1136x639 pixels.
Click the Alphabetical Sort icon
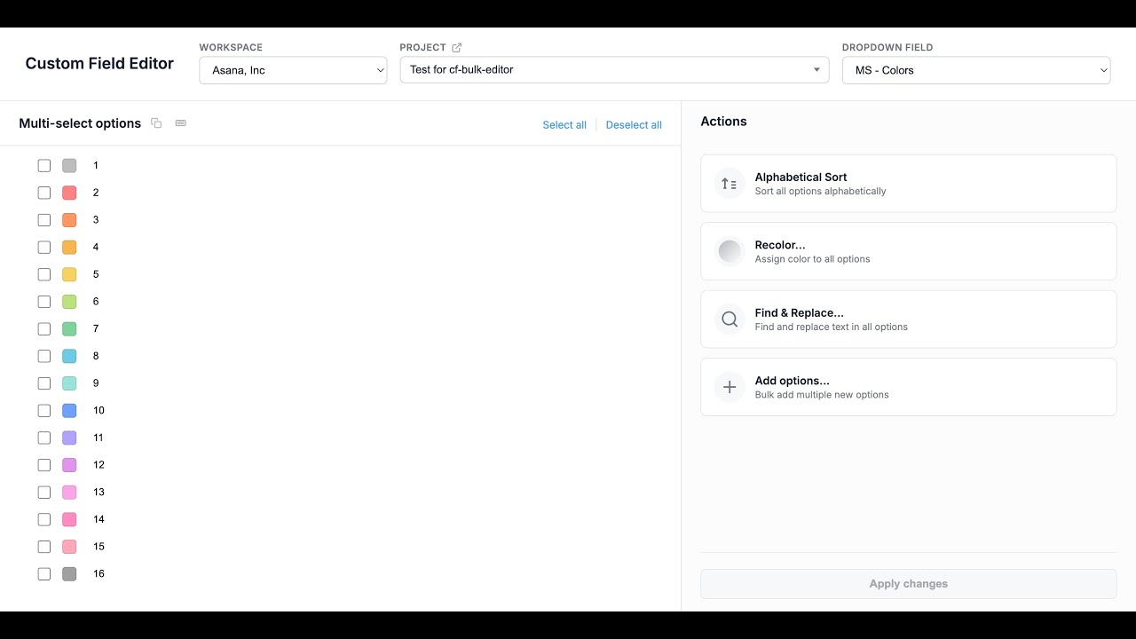(730, 184)
